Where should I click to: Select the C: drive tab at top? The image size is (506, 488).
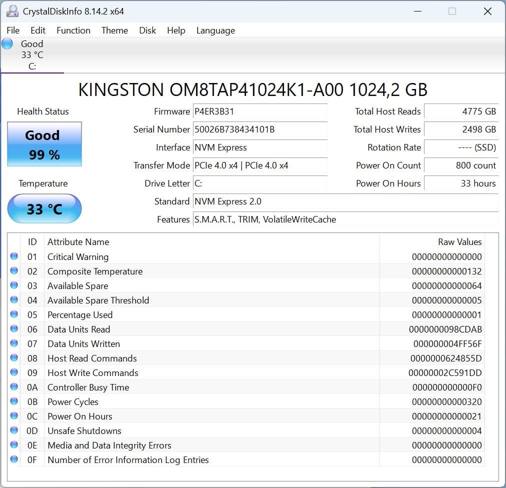coord(32,55)
